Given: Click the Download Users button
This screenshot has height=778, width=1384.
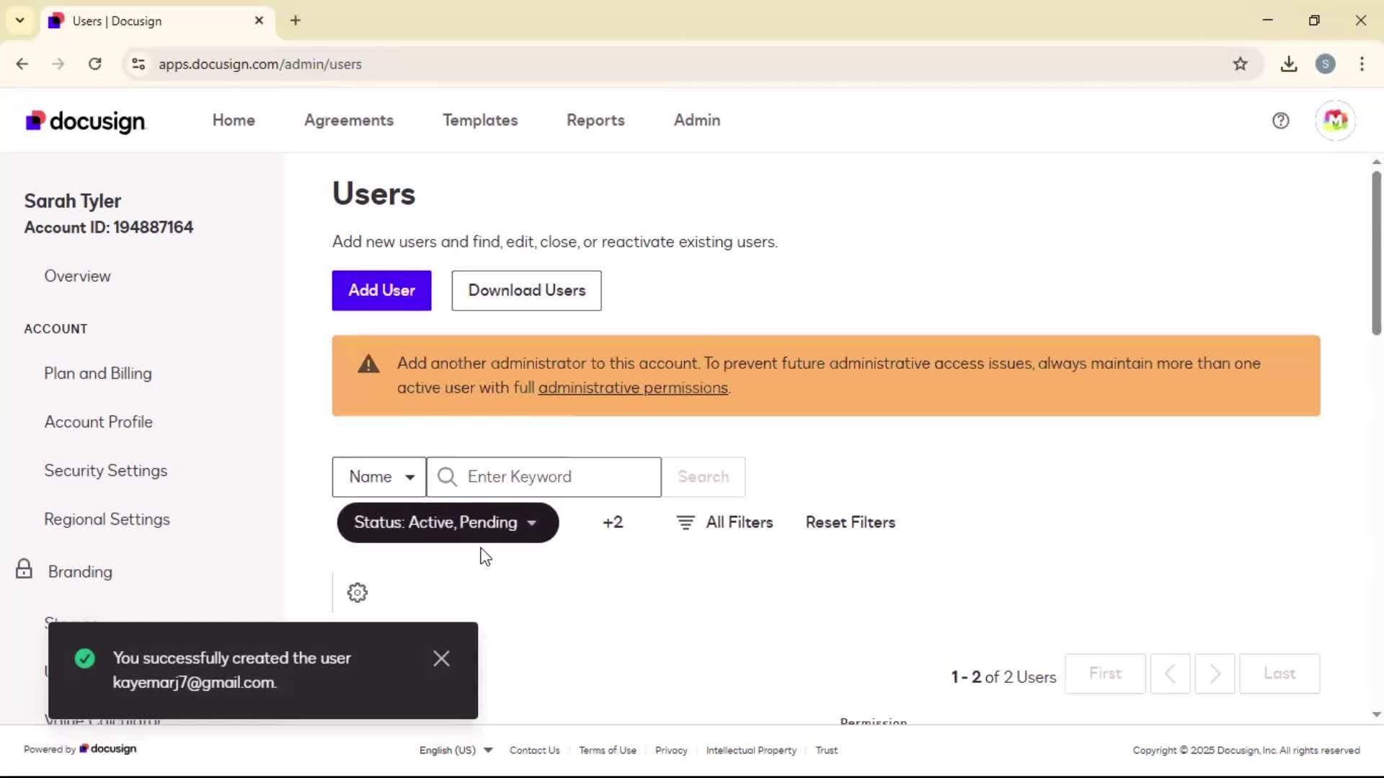Looking at the screenshot, I should point(526,290).
